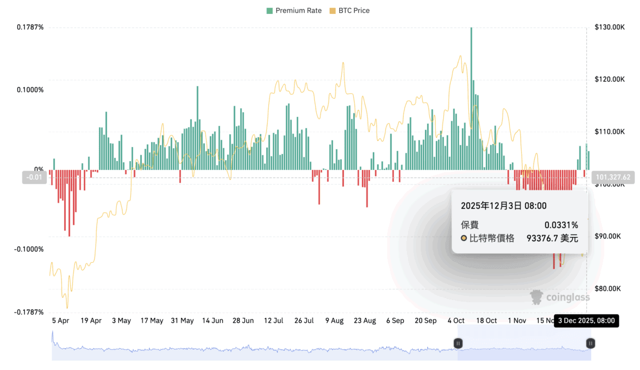
Task: Click the 3 Dec 2025, 08:00 date tag
Action: [586, 320]
